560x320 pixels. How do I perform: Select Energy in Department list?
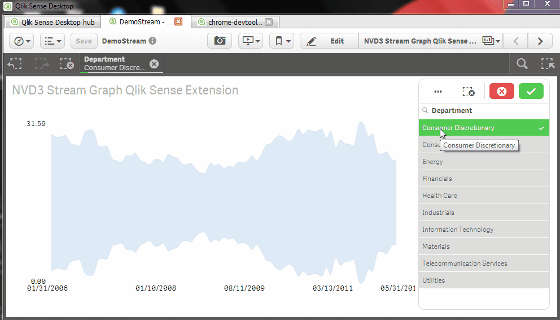pos(484,162)
